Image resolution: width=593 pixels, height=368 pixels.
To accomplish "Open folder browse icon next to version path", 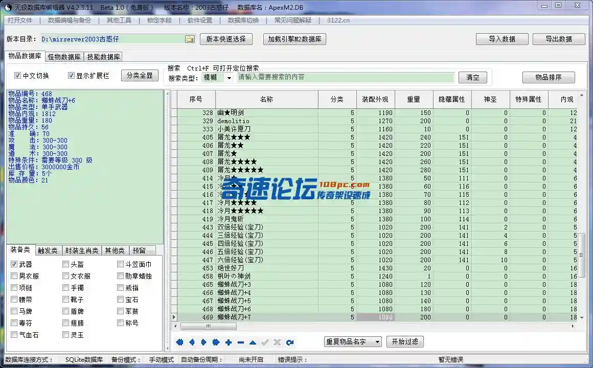I will [190, 39].
